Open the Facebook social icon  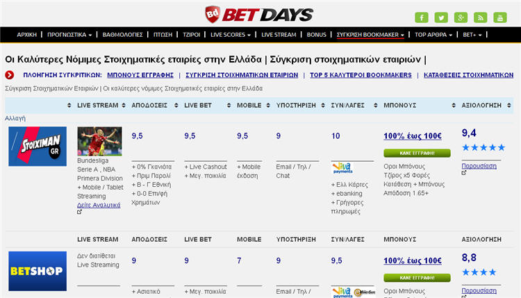tap(422, 17)
